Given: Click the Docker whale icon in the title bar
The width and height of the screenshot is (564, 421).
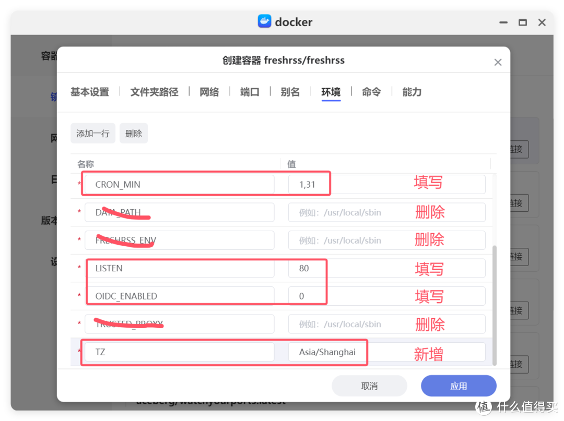Looking at the screenshot, I should [x=264, y=21].
